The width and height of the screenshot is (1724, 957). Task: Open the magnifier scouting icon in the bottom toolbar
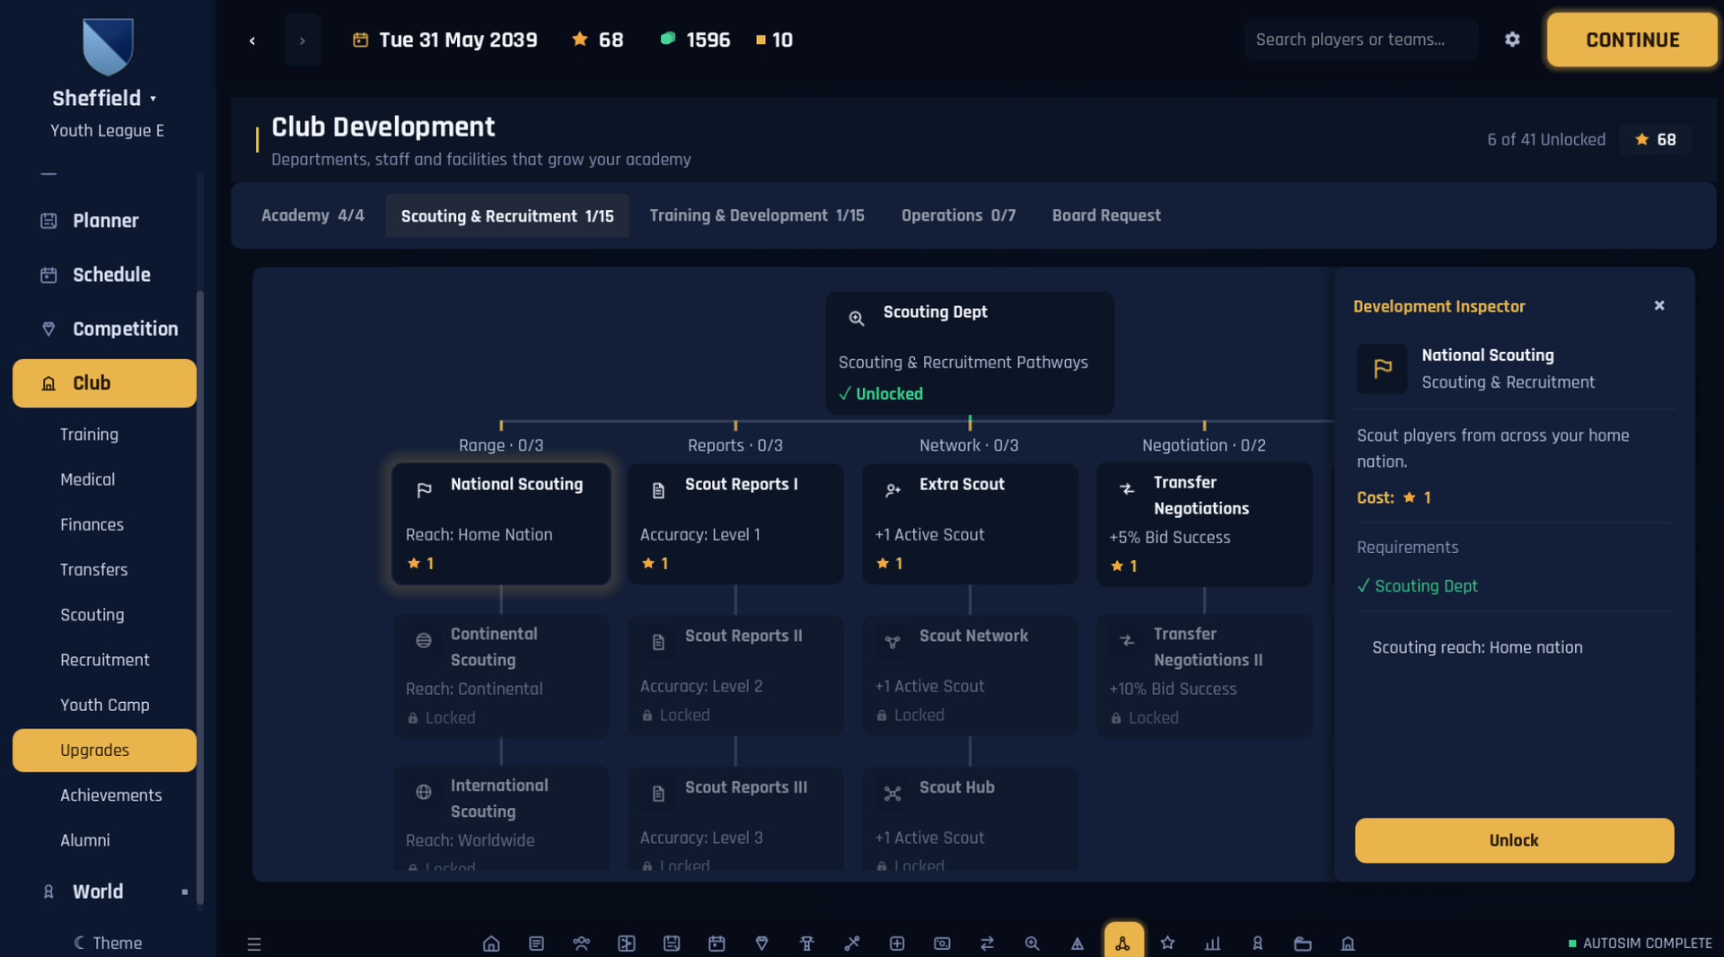[1032, 943]
